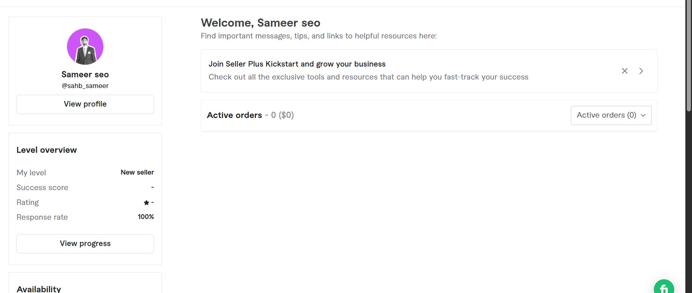Viewport: 692px width, 293px height.
Task: Click the Level overview heading
Action: pos(47,150)
